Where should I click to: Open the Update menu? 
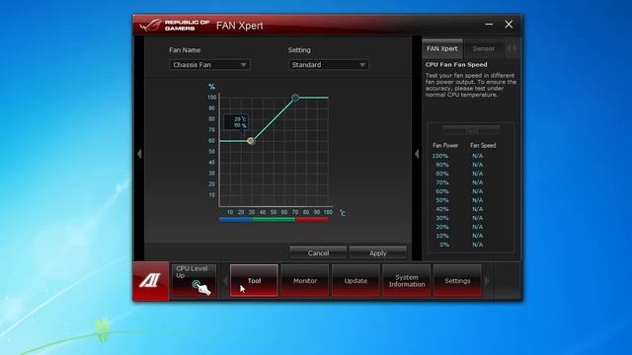355,280
